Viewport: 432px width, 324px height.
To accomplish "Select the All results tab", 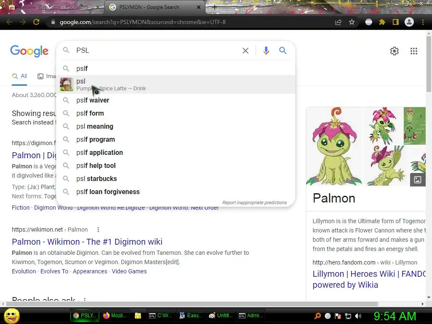I will (19, 76).
